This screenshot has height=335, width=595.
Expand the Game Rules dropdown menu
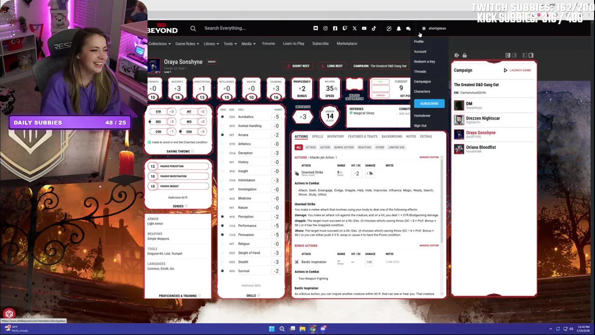click(x=187, y=44)
